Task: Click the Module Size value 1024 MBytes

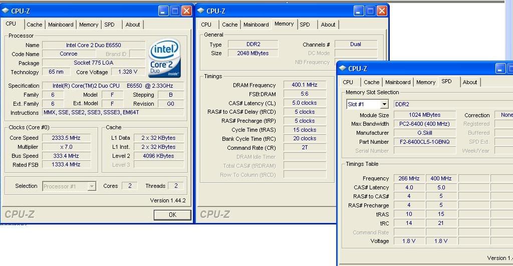Action: [425, 115]
